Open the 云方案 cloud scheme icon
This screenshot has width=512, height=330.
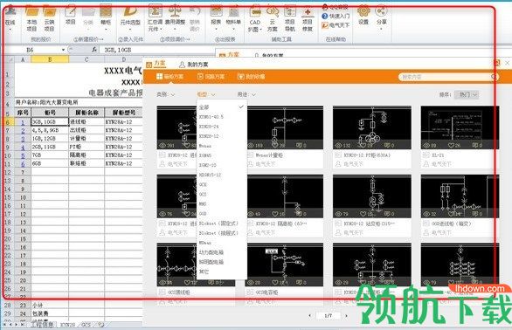(273, 11)
